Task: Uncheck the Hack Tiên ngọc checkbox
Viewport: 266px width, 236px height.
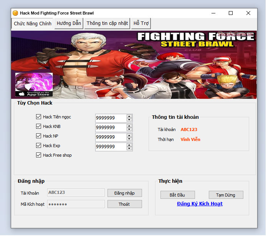Action: 38,116
